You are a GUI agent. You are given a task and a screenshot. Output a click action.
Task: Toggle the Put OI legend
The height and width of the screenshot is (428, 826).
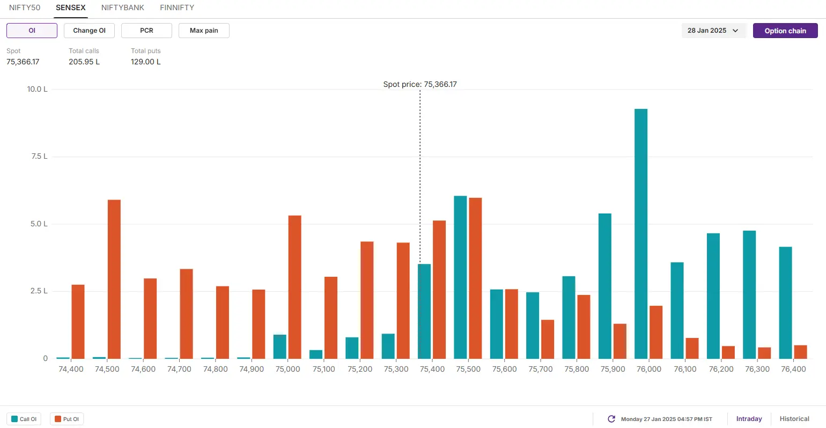pos(67,419)
